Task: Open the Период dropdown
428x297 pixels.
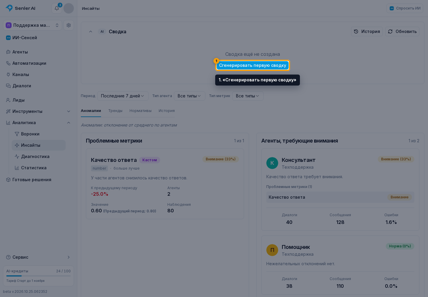Action: pyautogui.click(x=123, y=96)
